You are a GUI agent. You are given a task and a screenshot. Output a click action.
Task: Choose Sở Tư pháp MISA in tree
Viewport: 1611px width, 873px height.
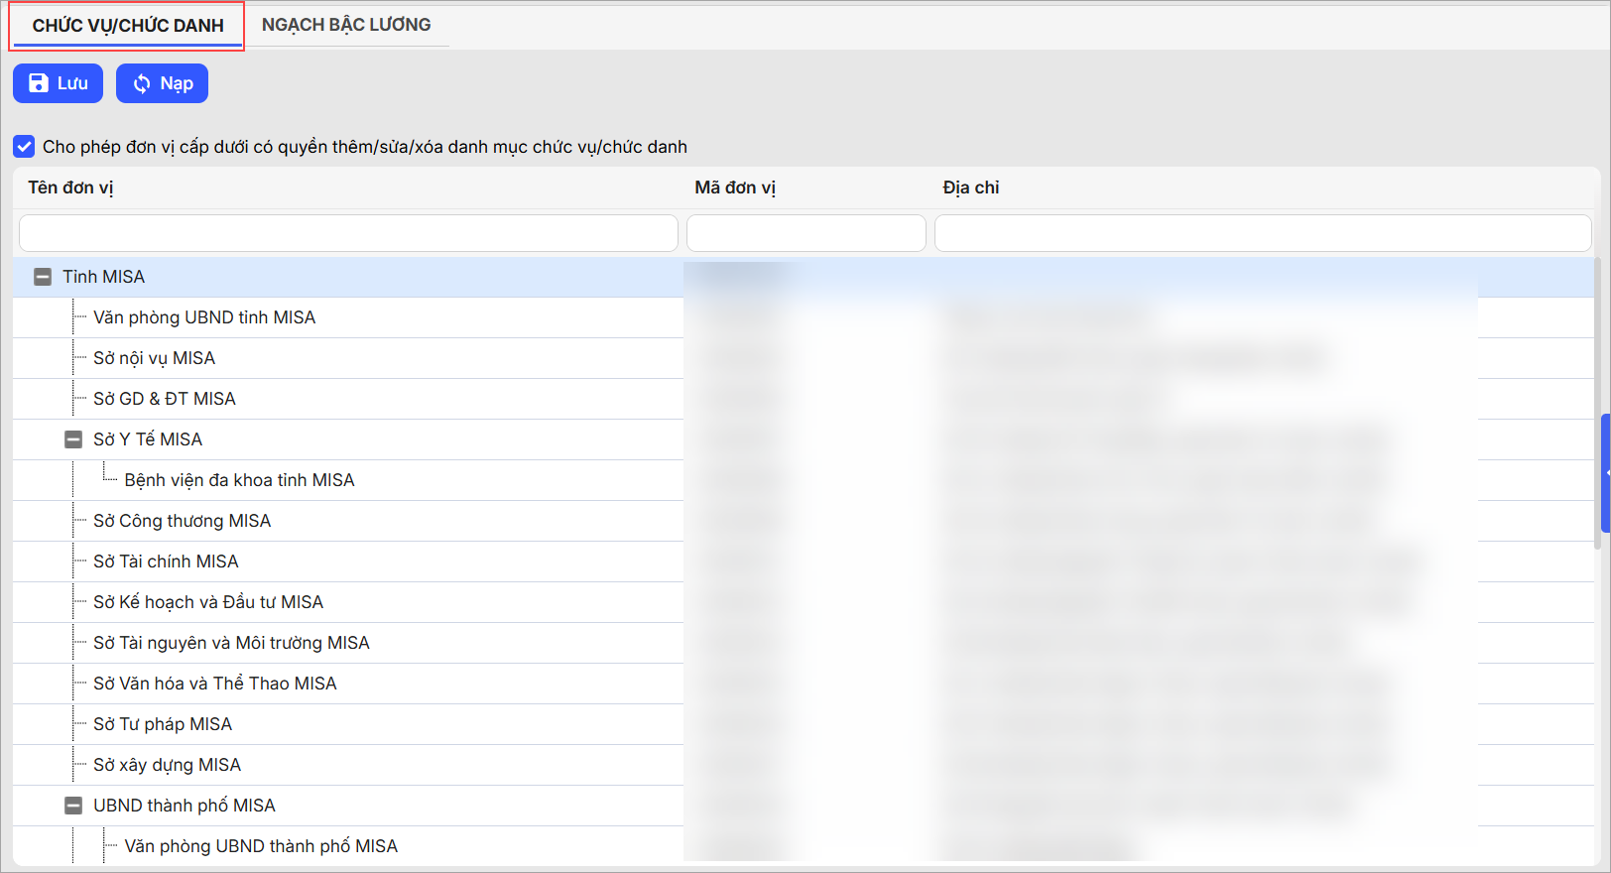click(x=163, y=724)
